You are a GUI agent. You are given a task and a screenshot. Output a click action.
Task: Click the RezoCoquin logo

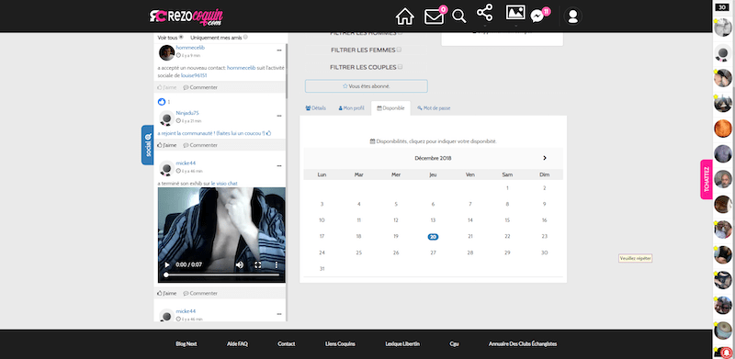pyautogui.click(x=187, y=17)
